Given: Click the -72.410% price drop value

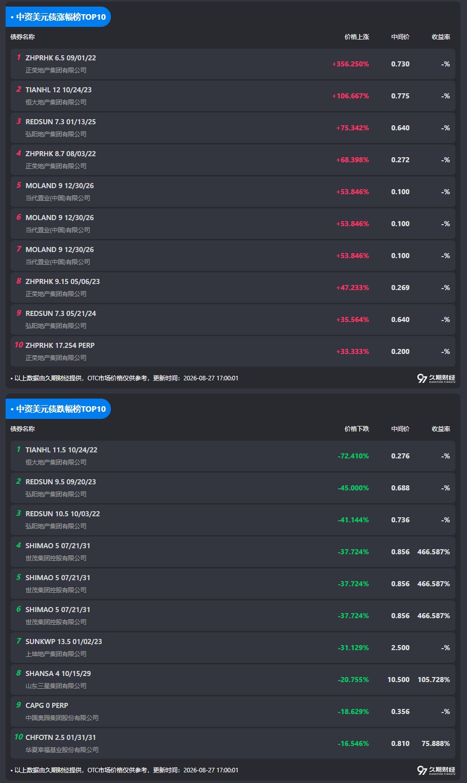Looking at the screenshot, I should point(354,456).
